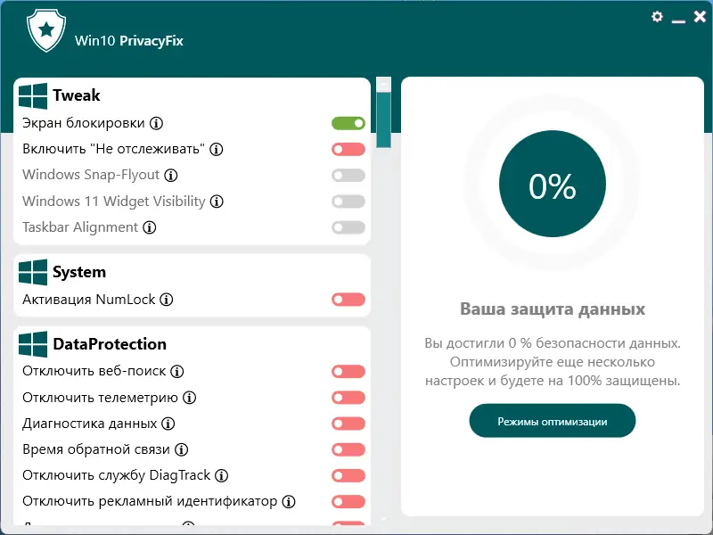Screen dimensions: 713x535
Task: Turn on Отключить рекламный идентификатор toggle
Action: tap(348, 502)
